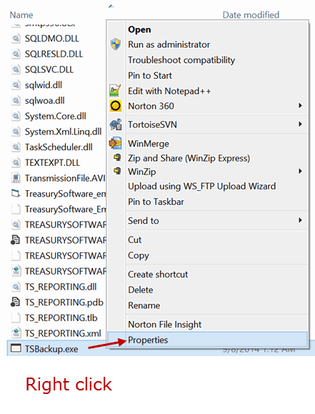The image size is (315, 414).
Task: Click the System.Xml.Linq.dll file icon
Action: [x=16, y=132]
